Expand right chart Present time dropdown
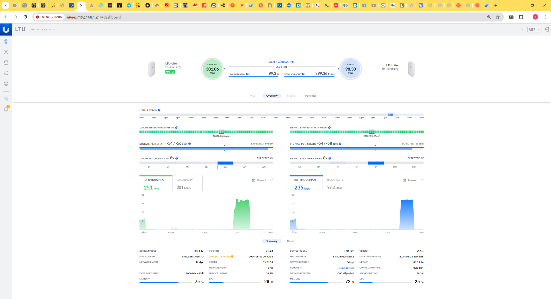 click(422, 180)
